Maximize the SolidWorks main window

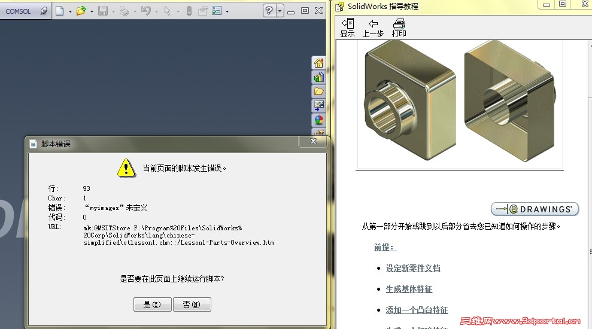point(305,11)
